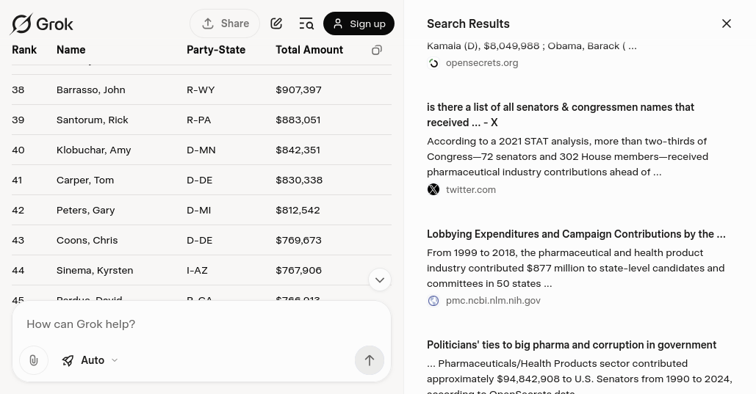This screenshot has height=394, width=756.
Task: Send message with up-arrow button
Action: coord(370,360)
